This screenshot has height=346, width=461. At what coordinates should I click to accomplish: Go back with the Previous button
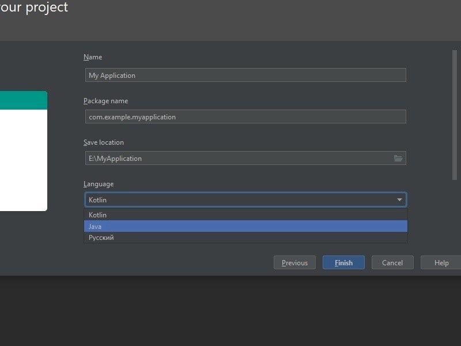pyautogui.click(x=294, y=263)
